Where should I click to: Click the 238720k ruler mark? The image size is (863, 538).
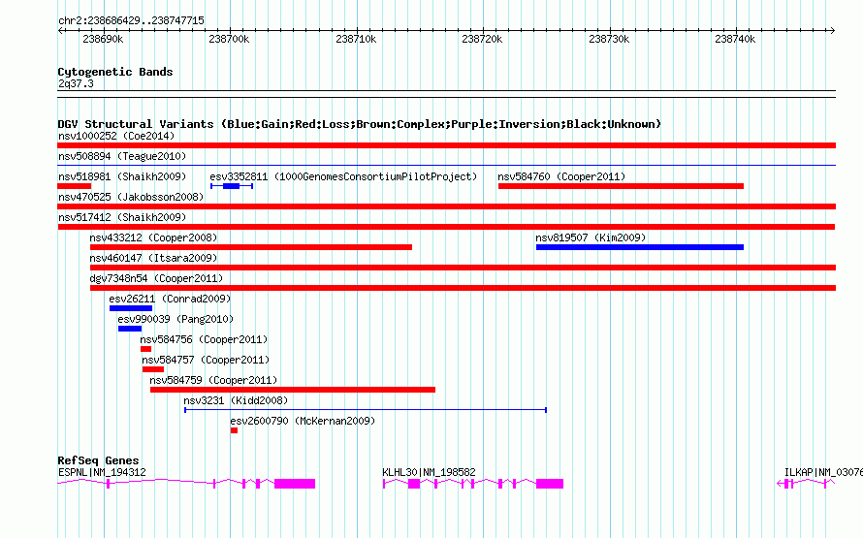pos(482,39)
